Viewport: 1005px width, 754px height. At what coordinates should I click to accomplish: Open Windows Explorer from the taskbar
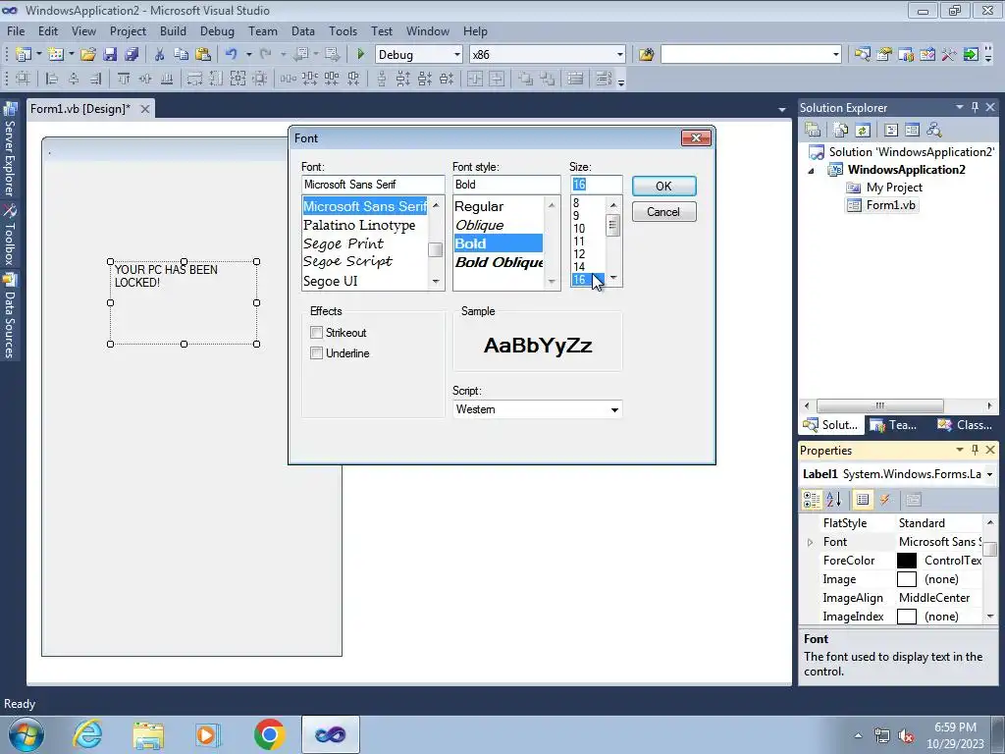[x=148, y=733]
